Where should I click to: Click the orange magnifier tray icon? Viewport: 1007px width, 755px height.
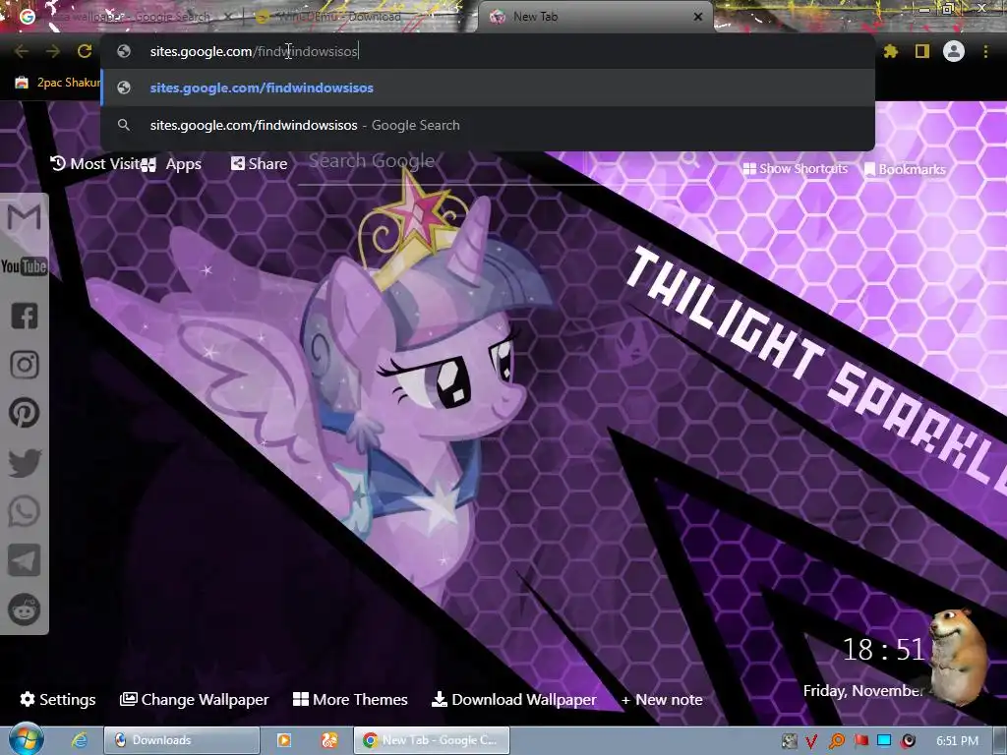pyautogui.click(x=836, y=741)
